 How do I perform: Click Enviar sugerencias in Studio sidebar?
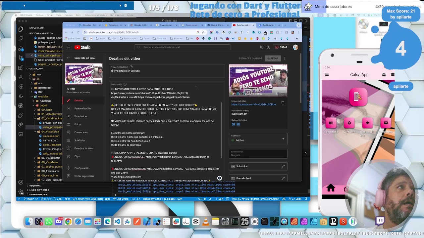[83, 176]
